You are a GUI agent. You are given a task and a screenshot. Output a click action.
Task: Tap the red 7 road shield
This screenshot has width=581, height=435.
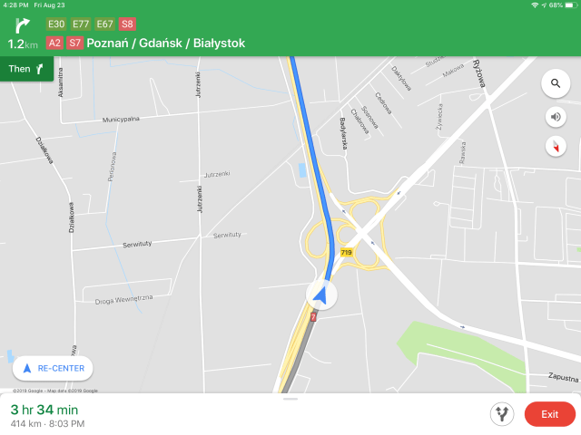(x=313, y=317)
